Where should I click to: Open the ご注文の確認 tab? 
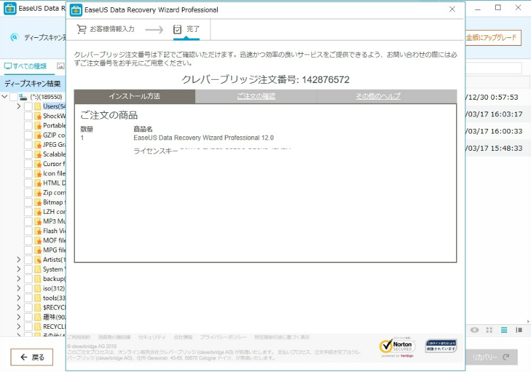click(256, 96)
